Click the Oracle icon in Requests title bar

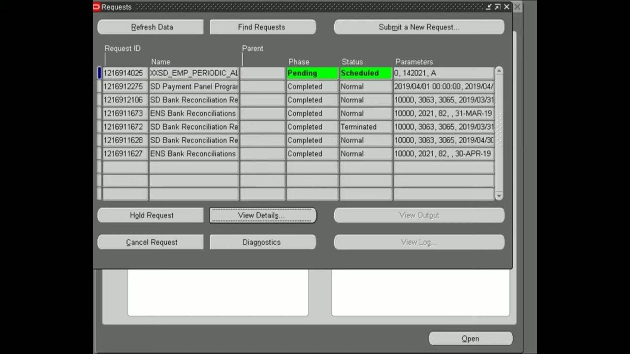pyautogui.click(x=96, y=7)
